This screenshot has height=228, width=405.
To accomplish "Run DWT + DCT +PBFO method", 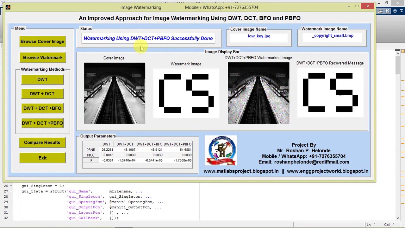I will (x=42, y=123).
